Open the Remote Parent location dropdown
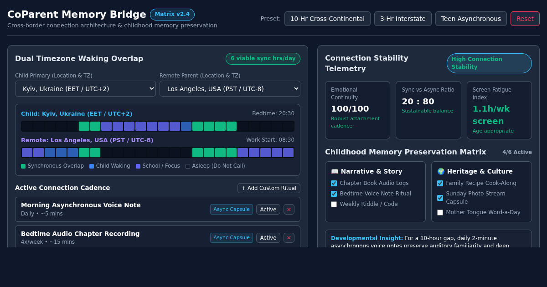This screenshot has width=547, height=287. pos(230,88)
